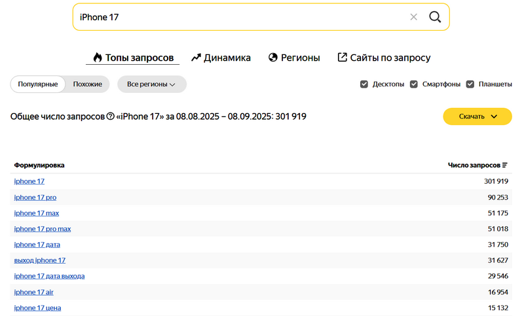Screen dimensions: 524x316
Task: Click the question mark help icon
Action: pyautogui.click(x=110, y=116)
